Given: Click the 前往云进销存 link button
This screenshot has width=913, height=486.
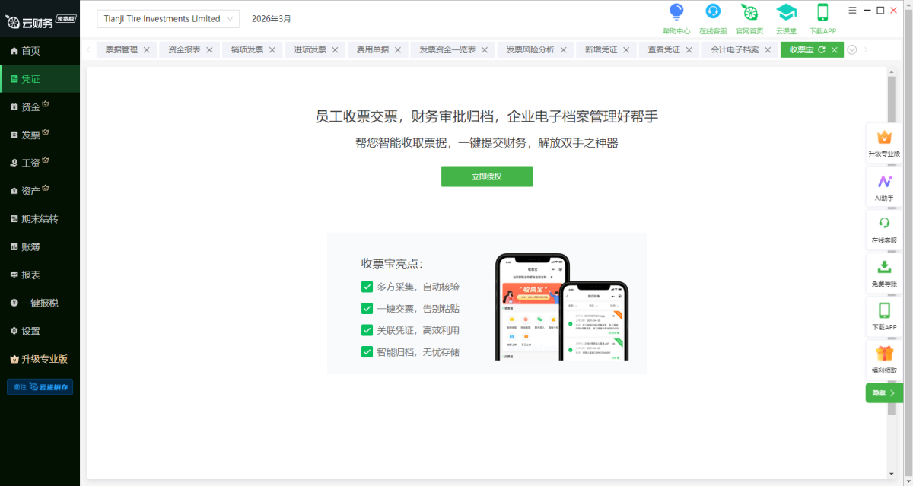Looking at the screenshot, I should point(40,386).
